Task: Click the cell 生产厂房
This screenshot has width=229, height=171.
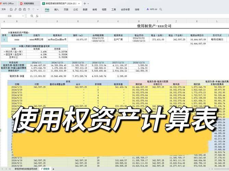Action: [x=118, y=39]
